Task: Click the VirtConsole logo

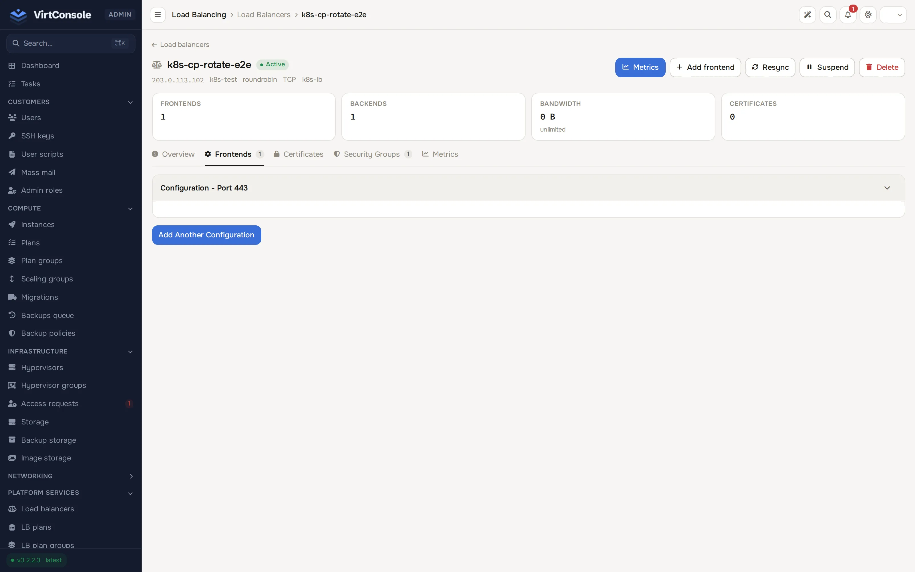Action: pyautogui.click(x=51, y=15)
